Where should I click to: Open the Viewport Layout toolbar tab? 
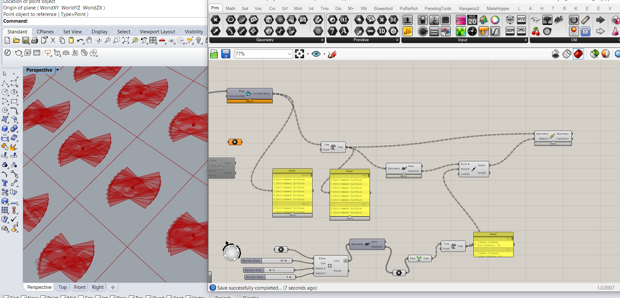[x=157, y=31]
